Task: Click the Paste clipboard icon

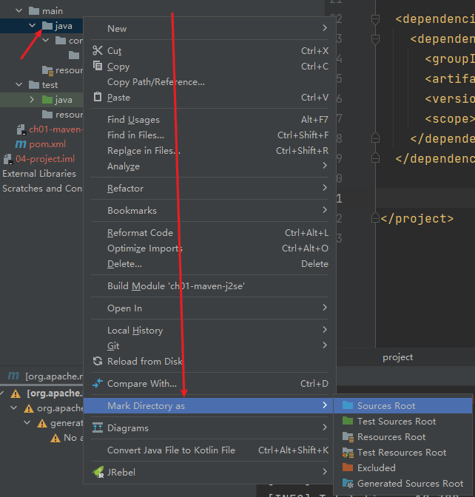Action: 98,96
